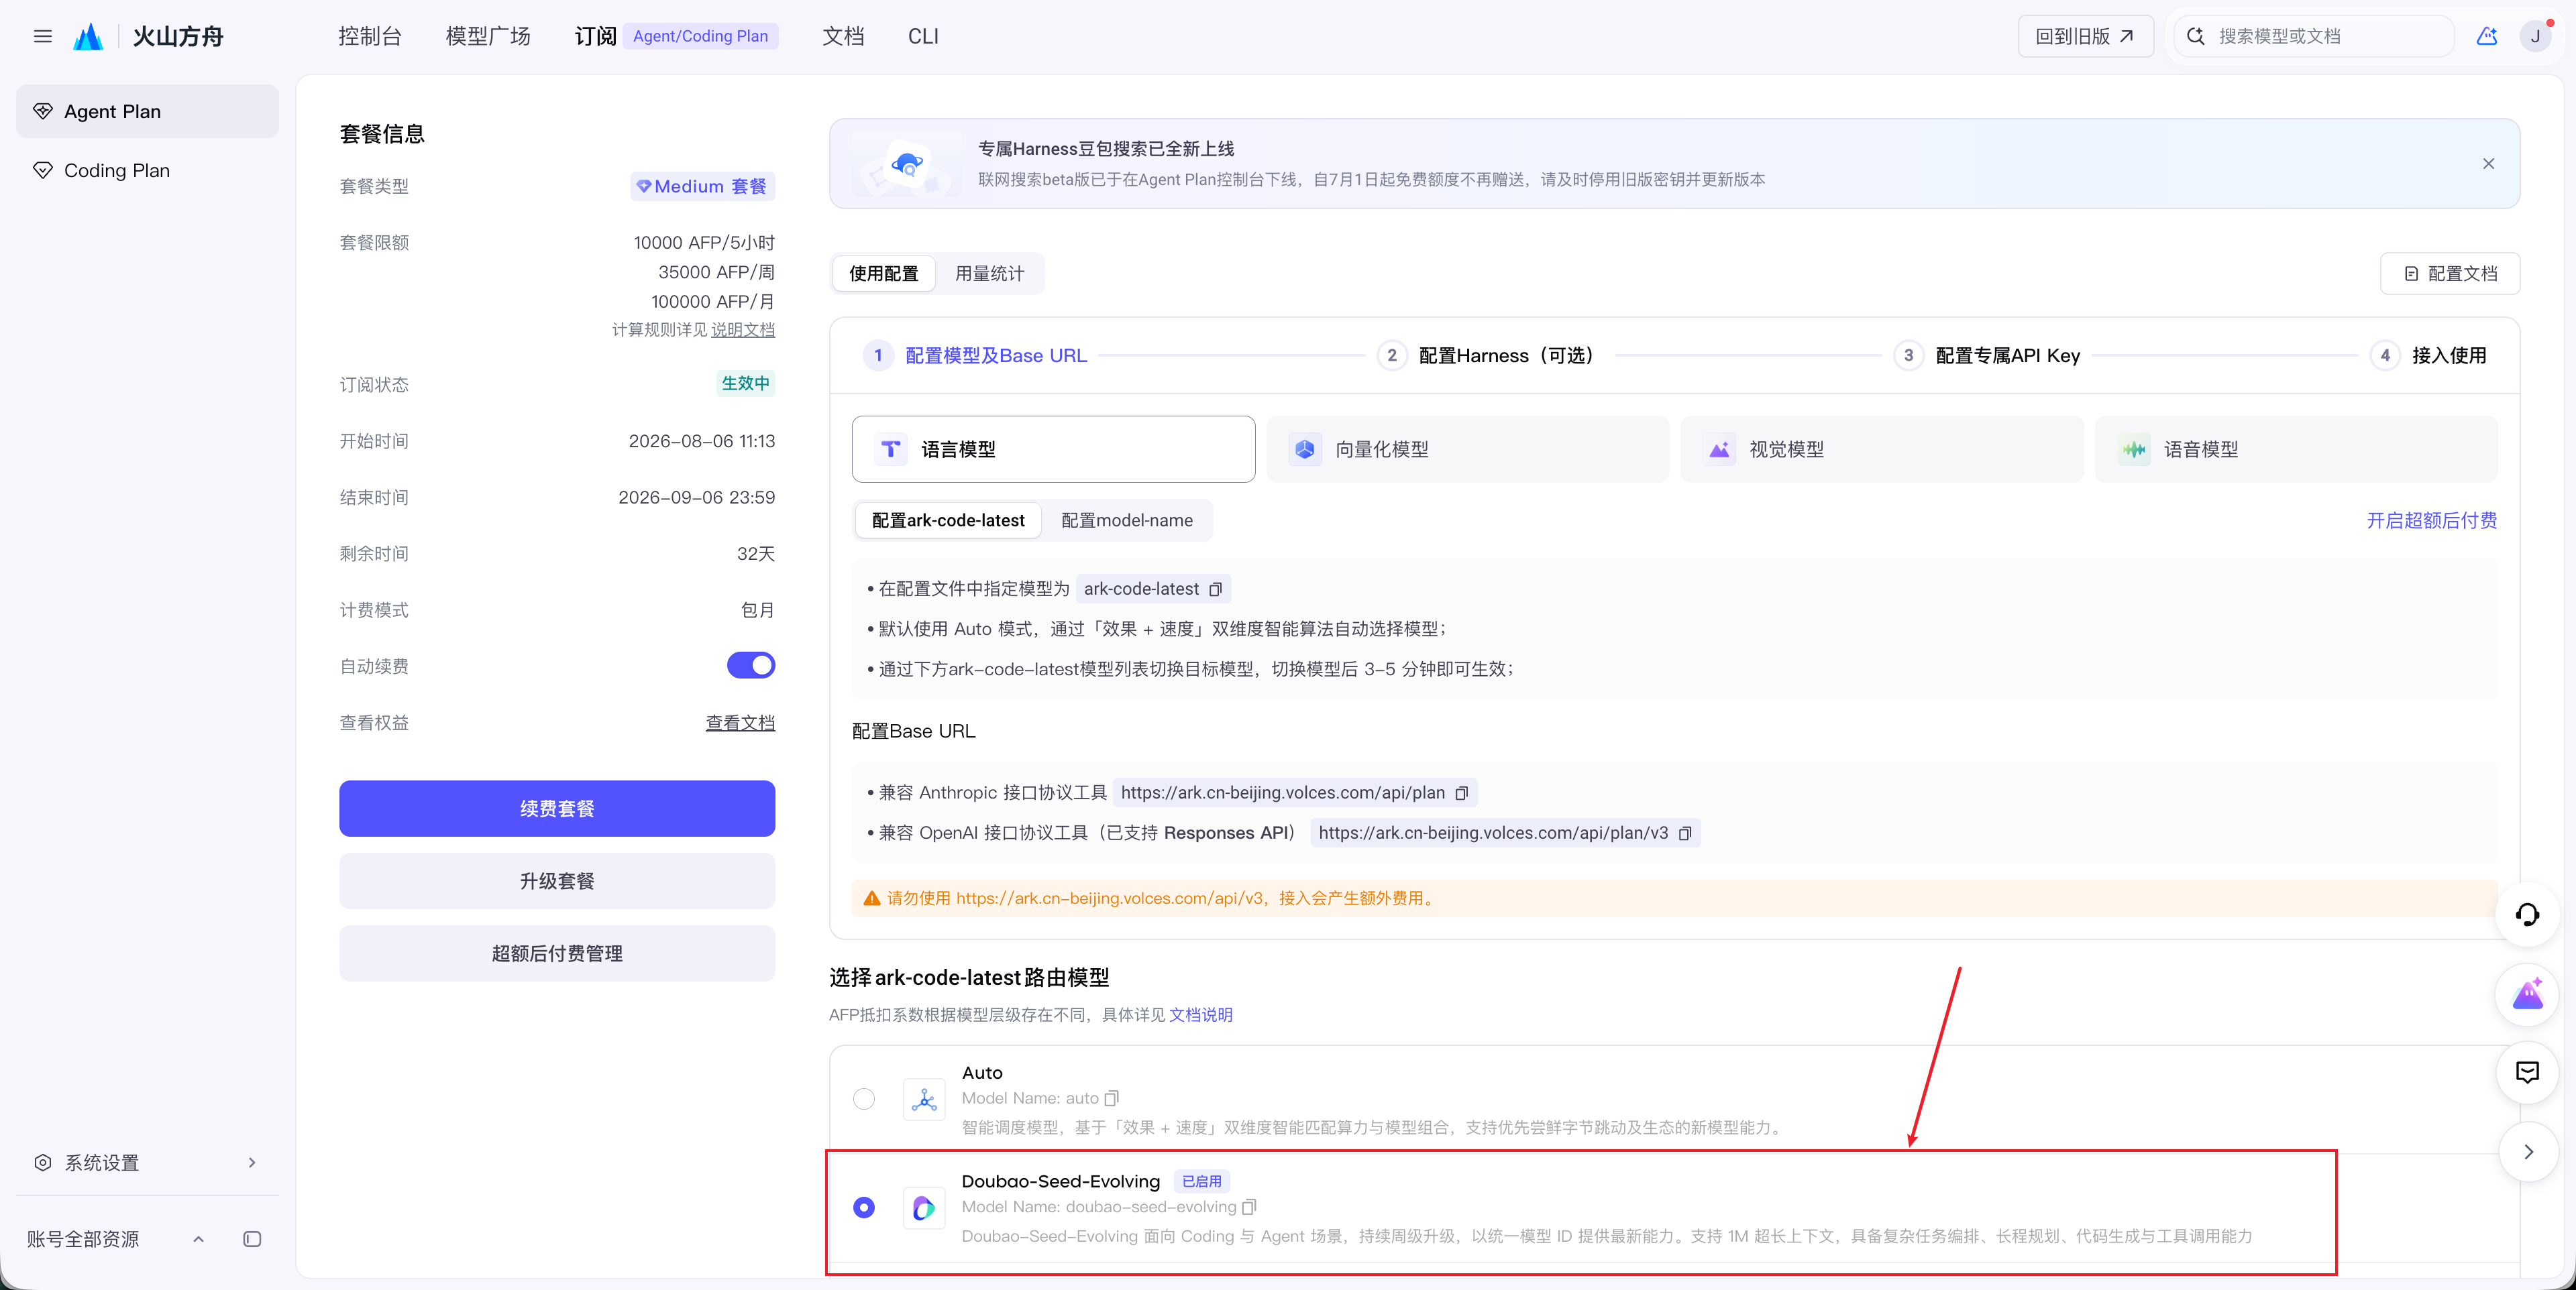2576x1290 pixels.
Task: Select the 语言模型 tab
Action: (x=1053, y=450)
